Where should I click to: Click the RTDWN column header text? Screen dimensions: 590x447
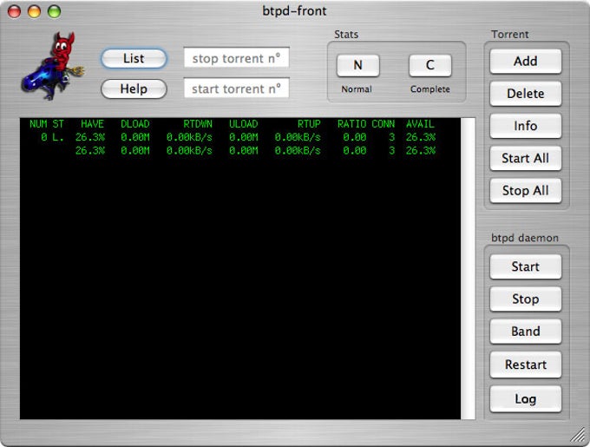coord(198,124)
